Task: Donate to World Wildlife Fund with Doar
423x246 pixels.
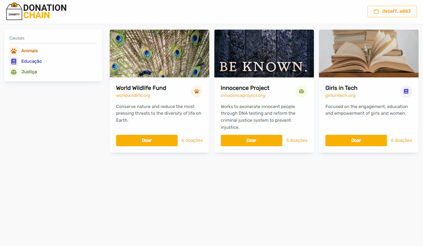Action: click(x=147, y=141)
